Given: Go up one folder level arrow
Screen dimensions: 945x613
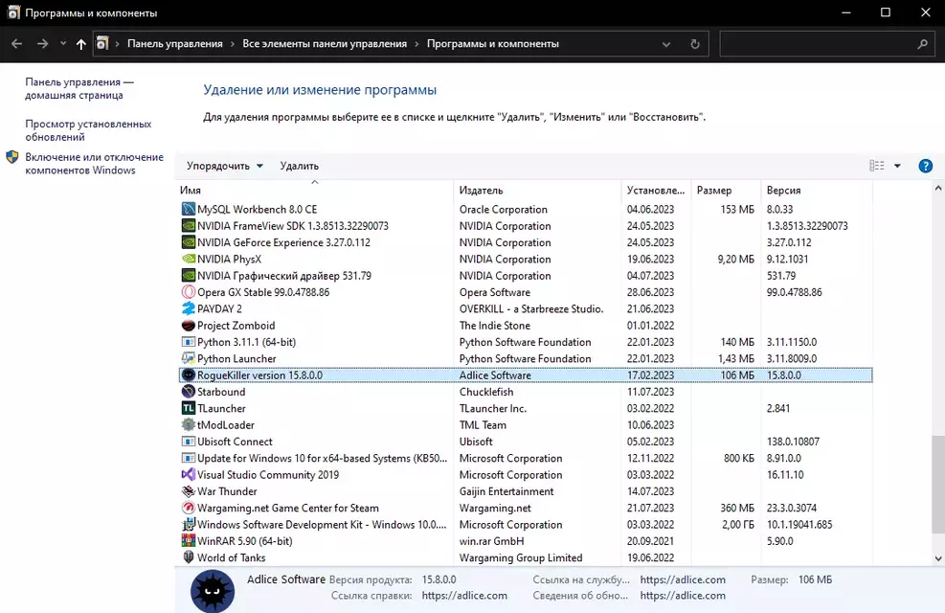Looking at the screenshot, I should click(x=80, y=44).
